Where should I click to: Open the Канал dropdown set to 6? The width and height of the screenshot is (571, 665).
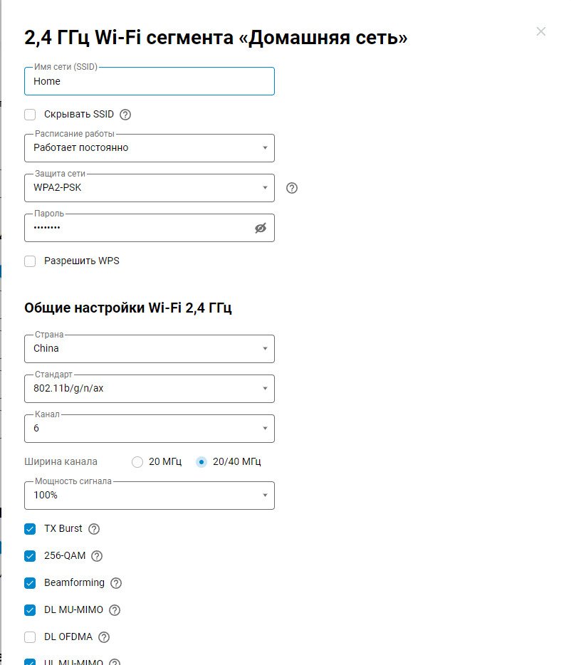[150, 429]
